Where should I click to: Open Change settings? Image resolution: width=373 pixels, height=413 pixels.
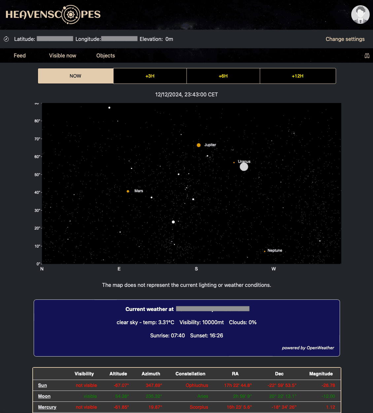point(345,39)
